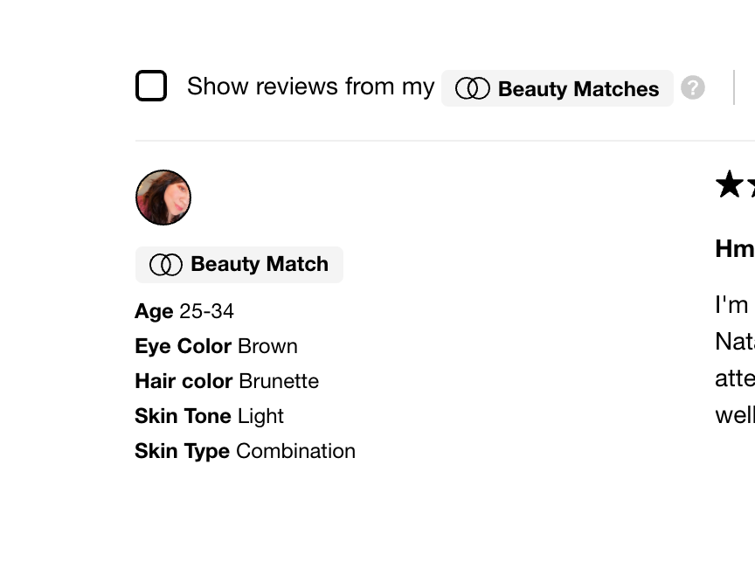
Task: Click the review line starting with "Nat"
Action: click(734, 341)
